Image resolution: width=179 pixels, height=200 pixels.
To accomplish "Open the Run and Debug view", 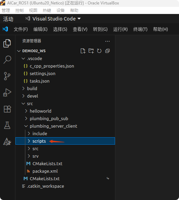I will coord(7,92).
